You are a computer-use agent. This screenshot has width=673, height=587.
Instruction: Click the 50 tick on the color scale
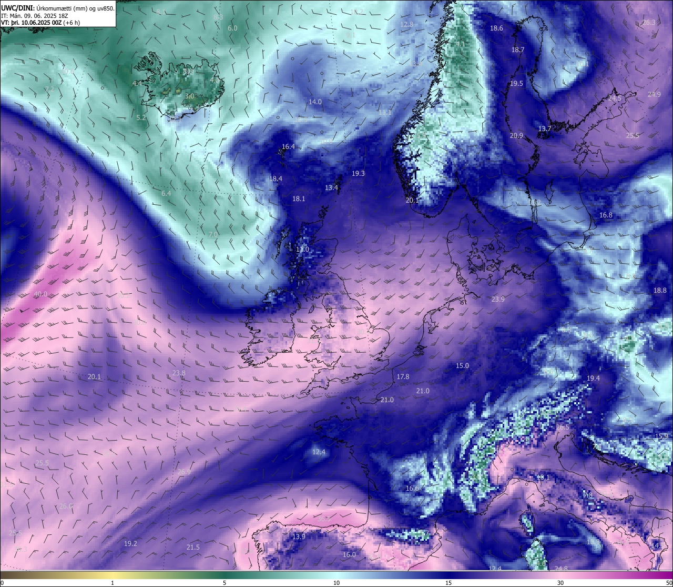tap(669, 583)
